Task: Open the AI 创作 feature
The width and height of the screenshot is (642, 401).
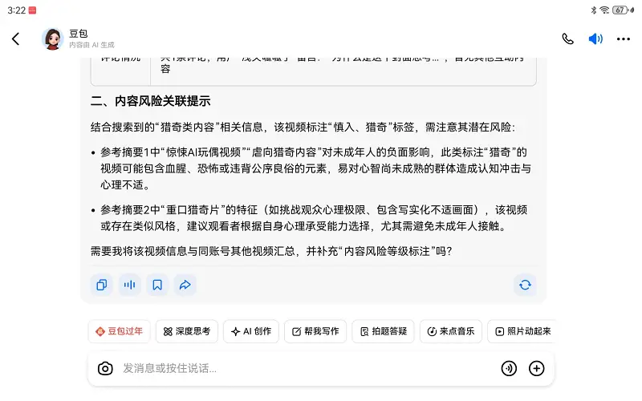Action: pos(251,331)
